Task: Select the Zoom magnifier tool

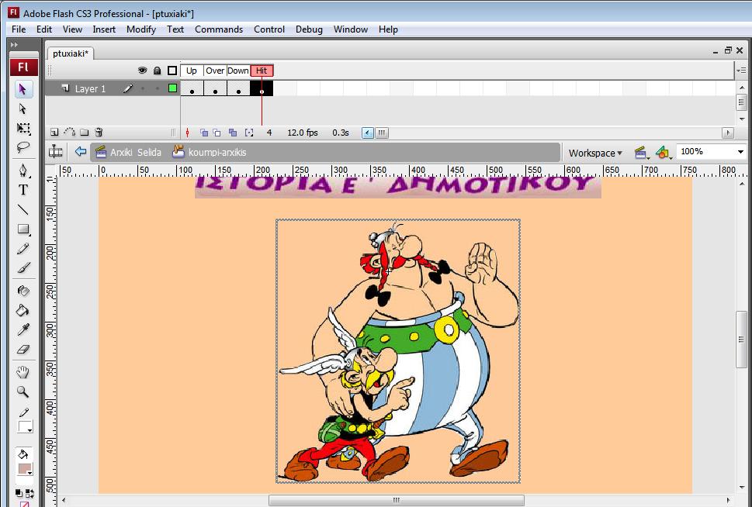Action: click(23, 392)
